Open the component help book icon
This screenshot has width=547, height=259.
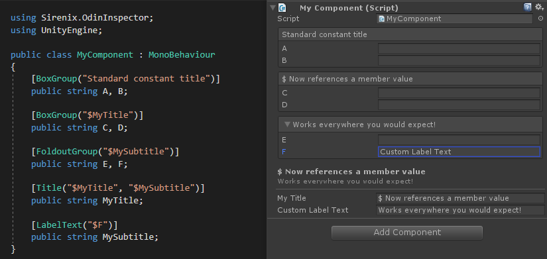527,7
